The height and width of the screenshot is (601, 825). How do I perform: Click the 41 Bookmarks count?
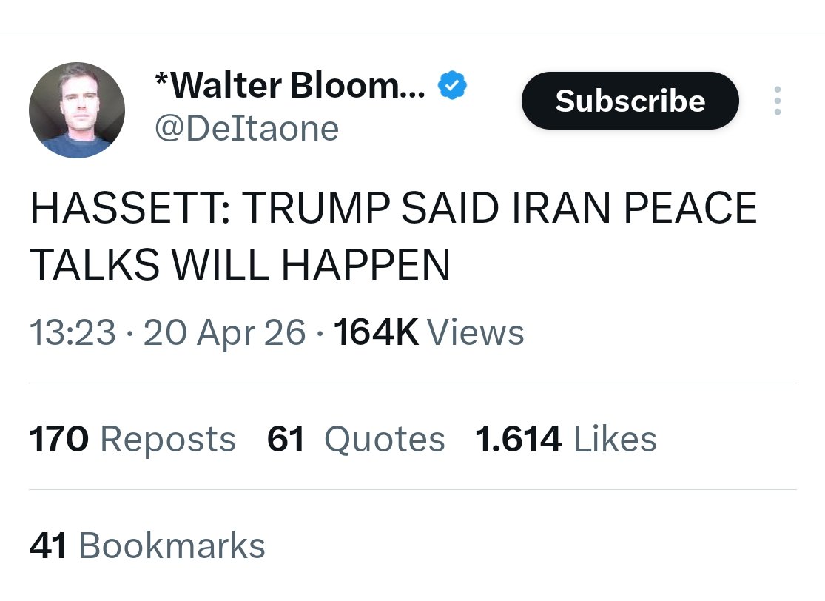147,545
